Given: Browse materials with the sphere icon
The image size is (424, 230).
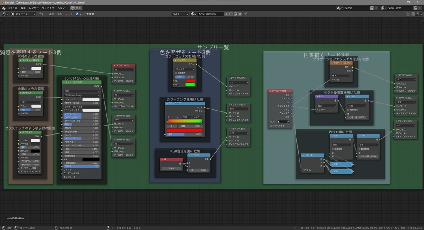Looking at the screenshot, I should coord(194,14).
